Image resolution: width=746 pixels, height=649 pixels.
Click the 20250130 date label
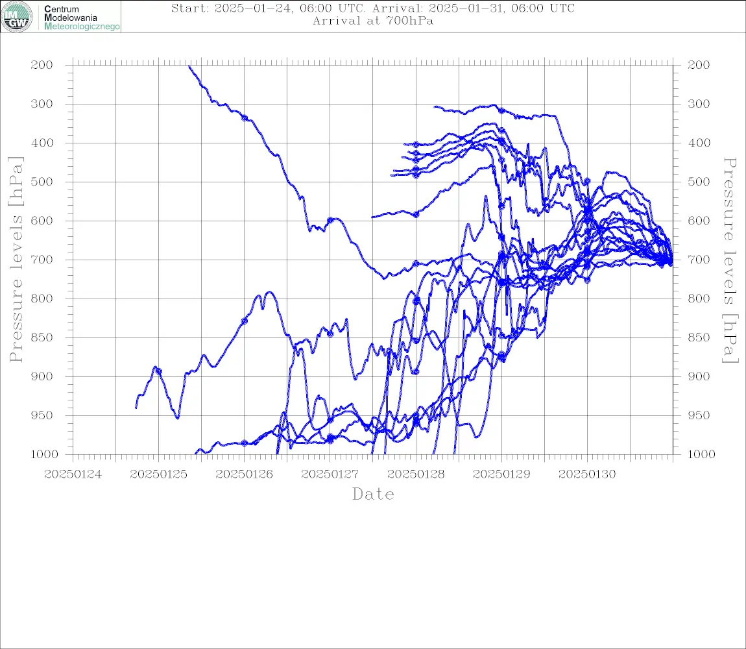(587, 474)
